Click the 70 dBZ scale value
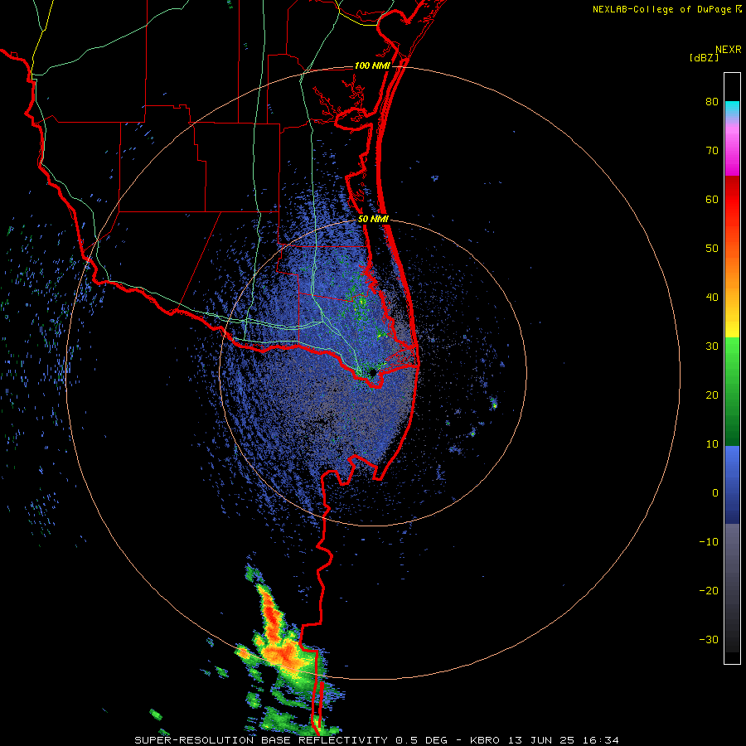746x746 pixels. tap(712, 151)
